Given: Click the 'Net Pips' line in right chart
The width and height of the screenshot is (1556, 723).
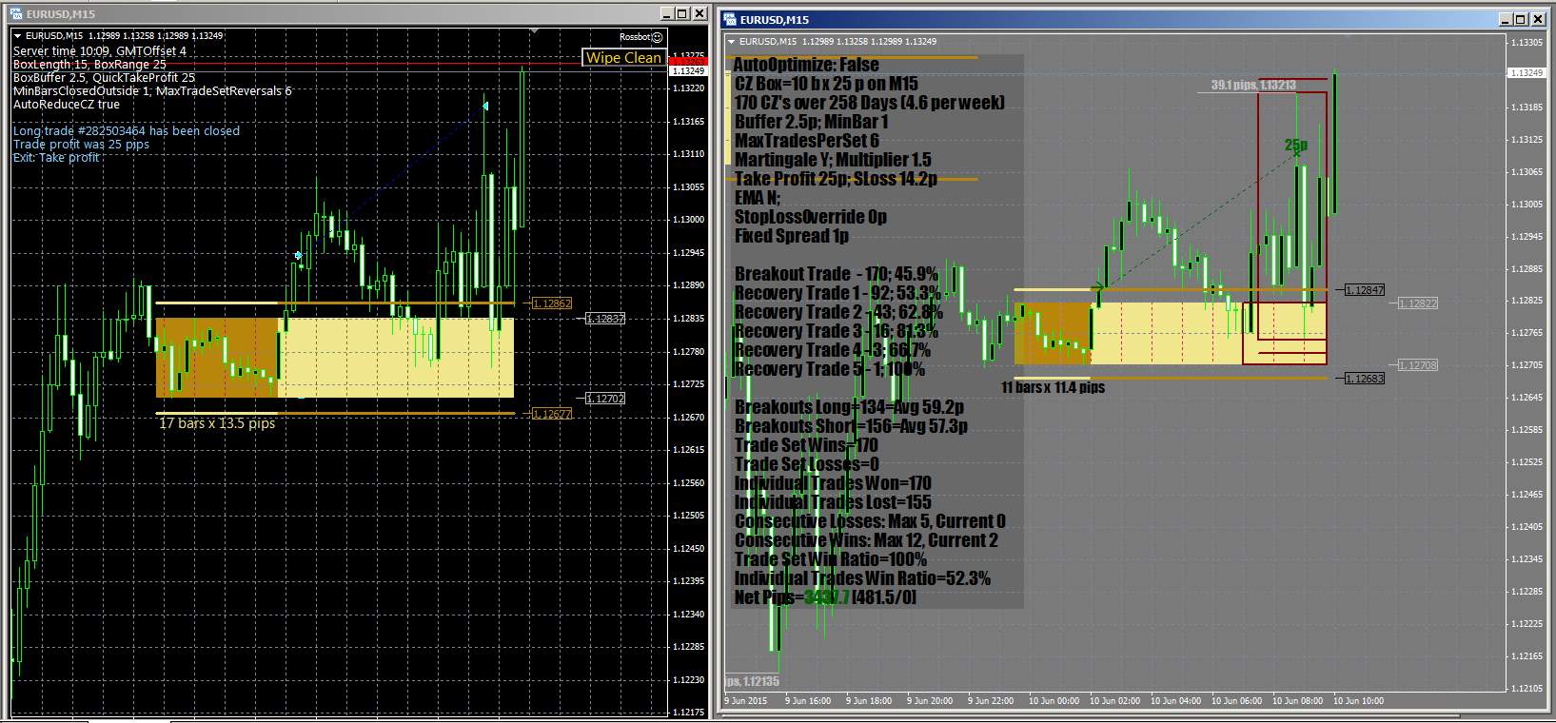Looking at the screenshot, I should (x=825, y=597).
